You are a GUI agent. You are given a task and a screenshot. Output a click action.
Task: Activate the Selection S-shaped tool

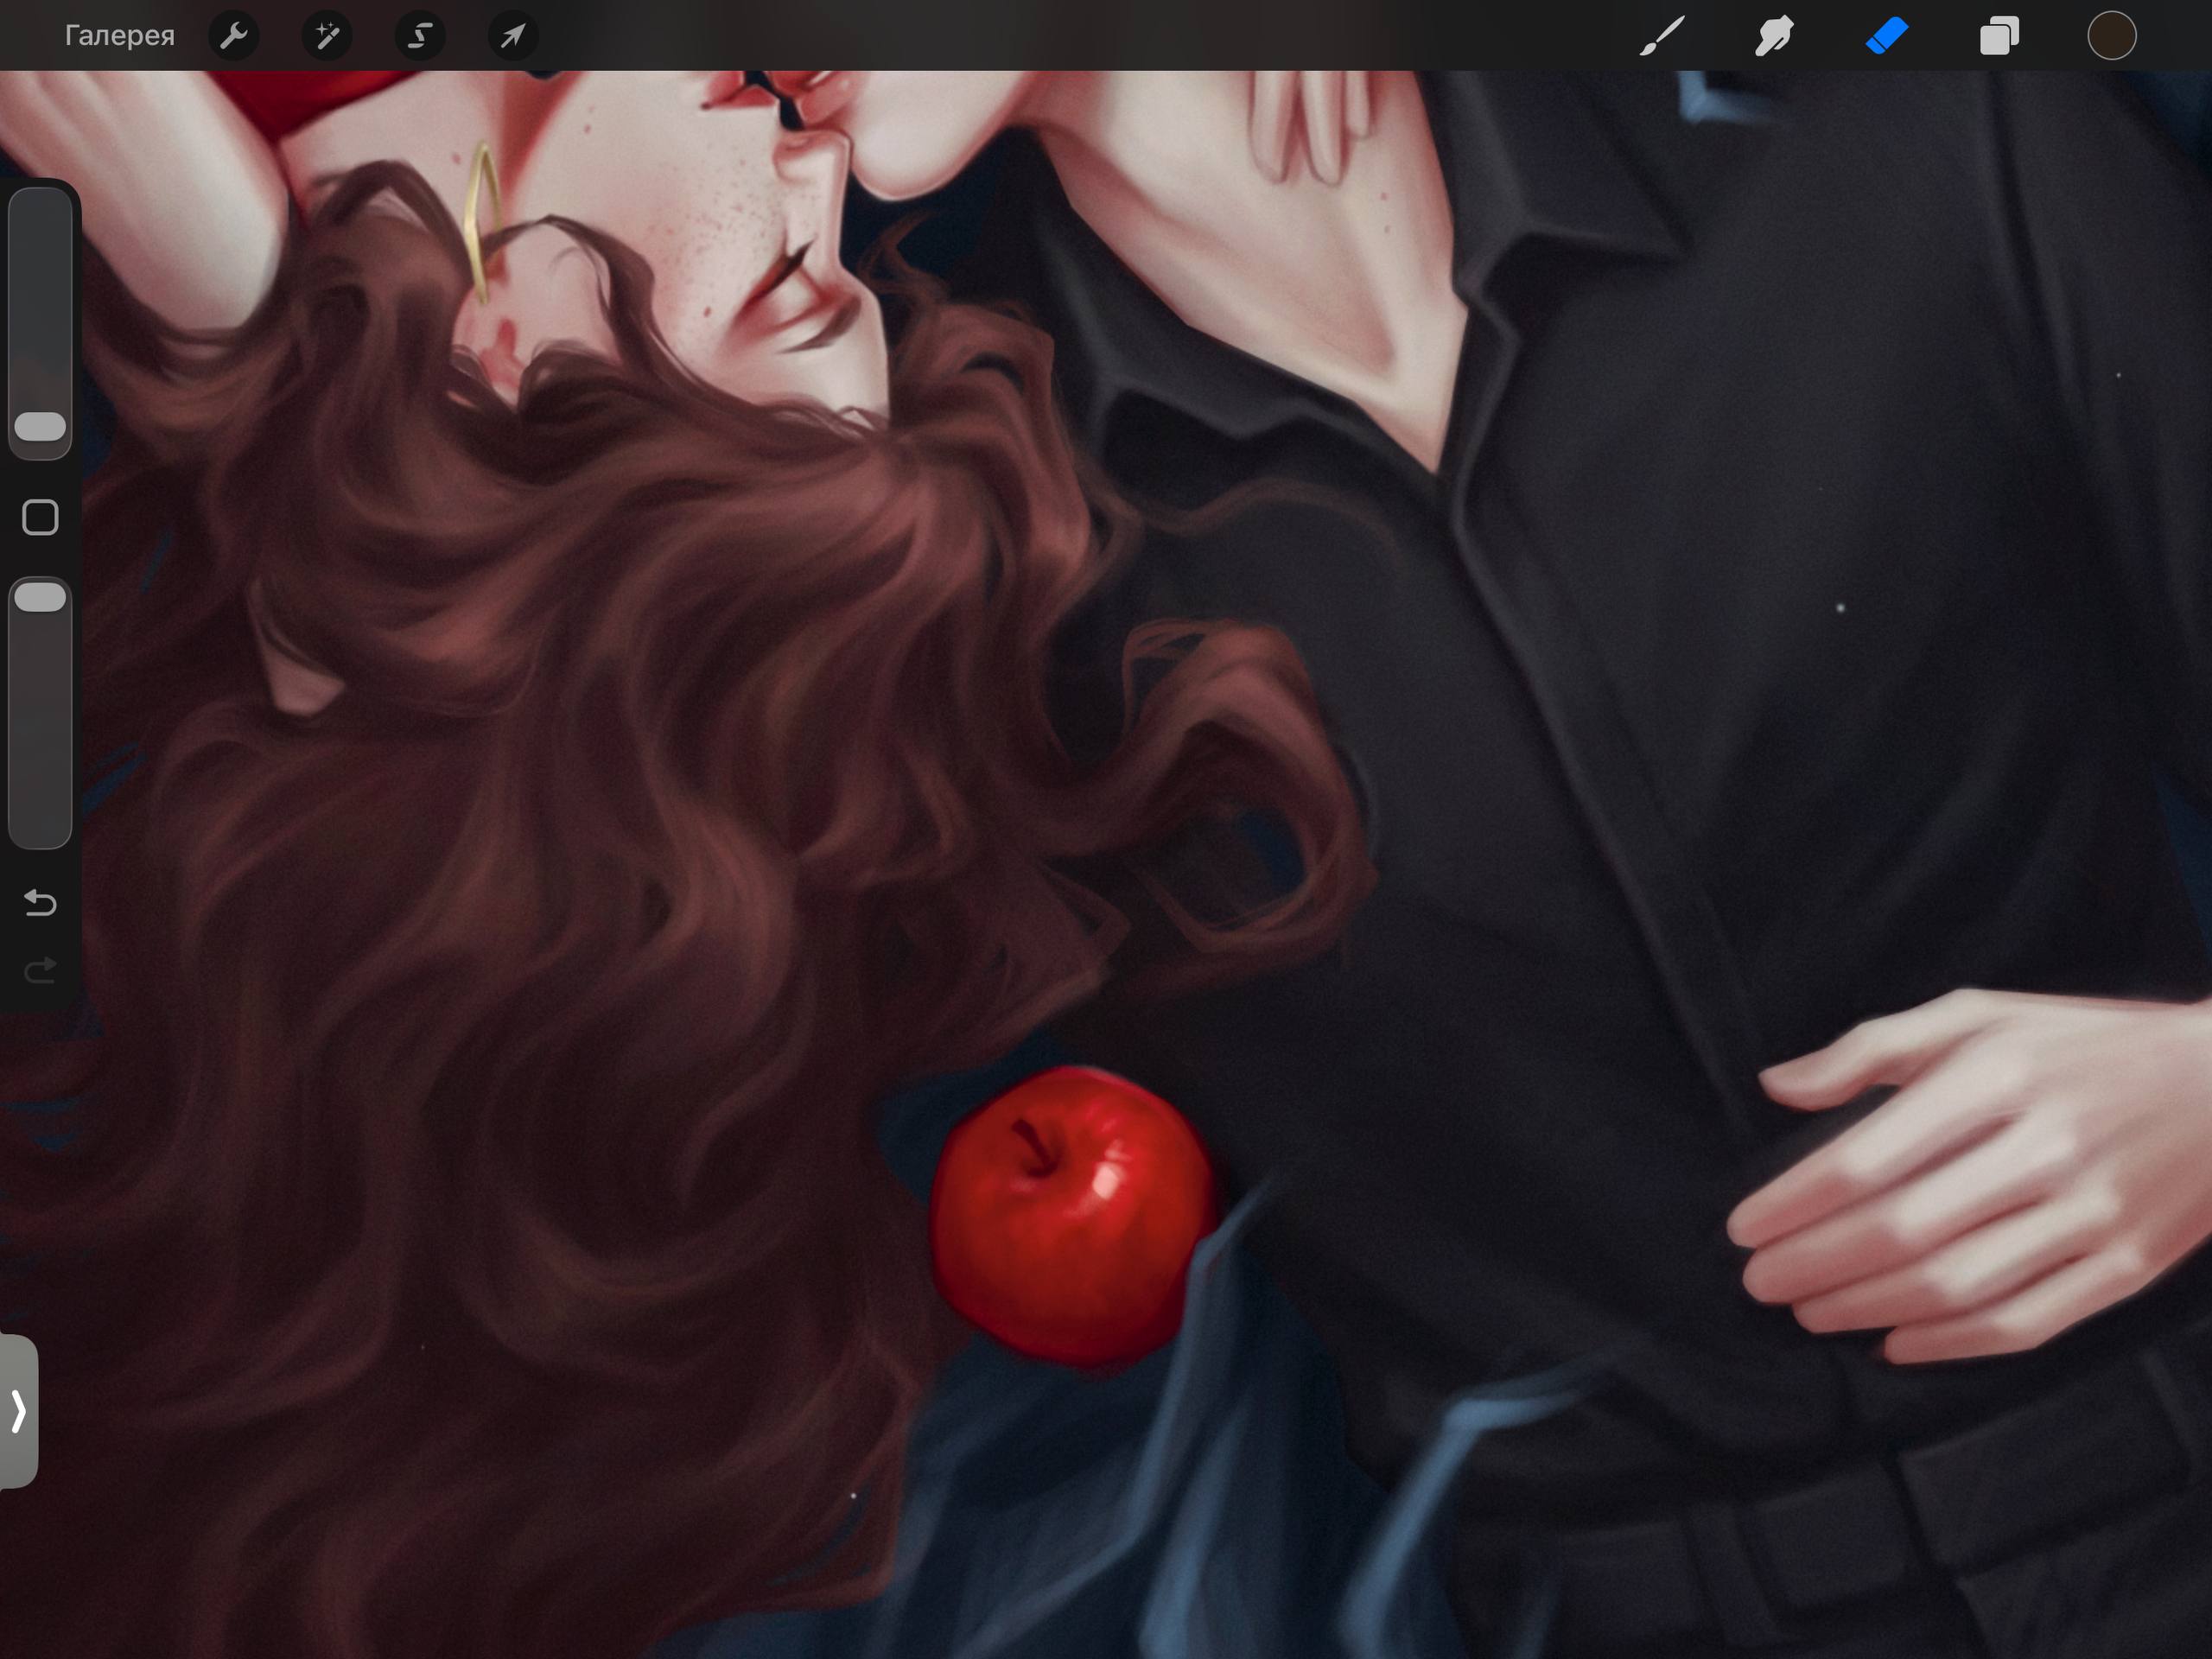[x=420, y=36]
